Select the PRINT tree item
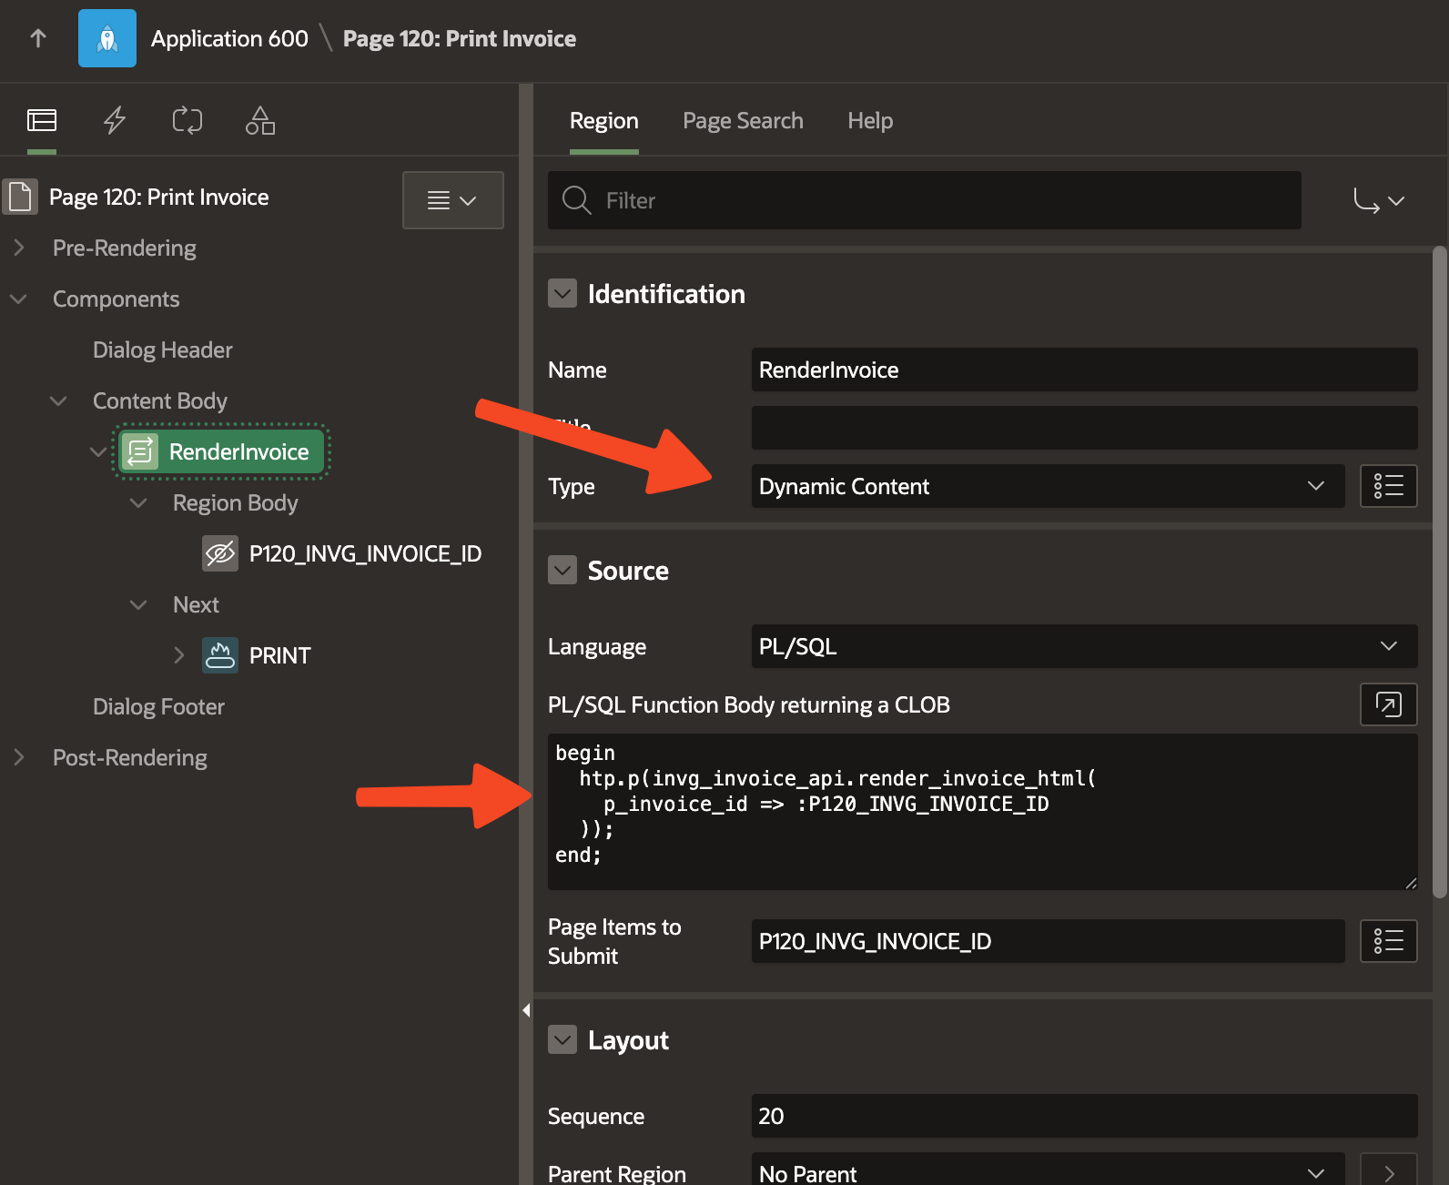The height and width of the screenshot is (1185, 1449). pyautogui.click(x=280, y=655)
